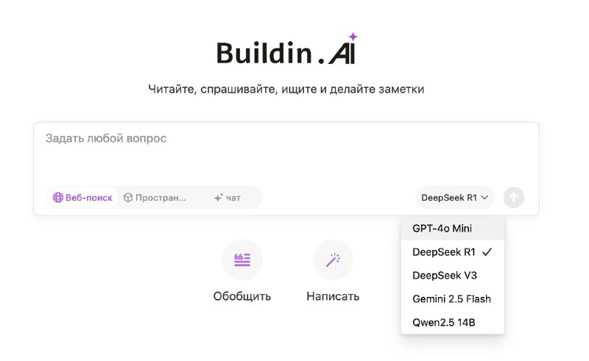Pick Qwen2.5 14B from the list
The height and width of the screenshot is (361, 589).
tap(453, 322)
